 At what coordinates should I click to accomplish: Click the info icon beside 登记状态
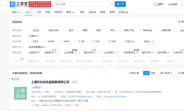[x=98, y=52]
